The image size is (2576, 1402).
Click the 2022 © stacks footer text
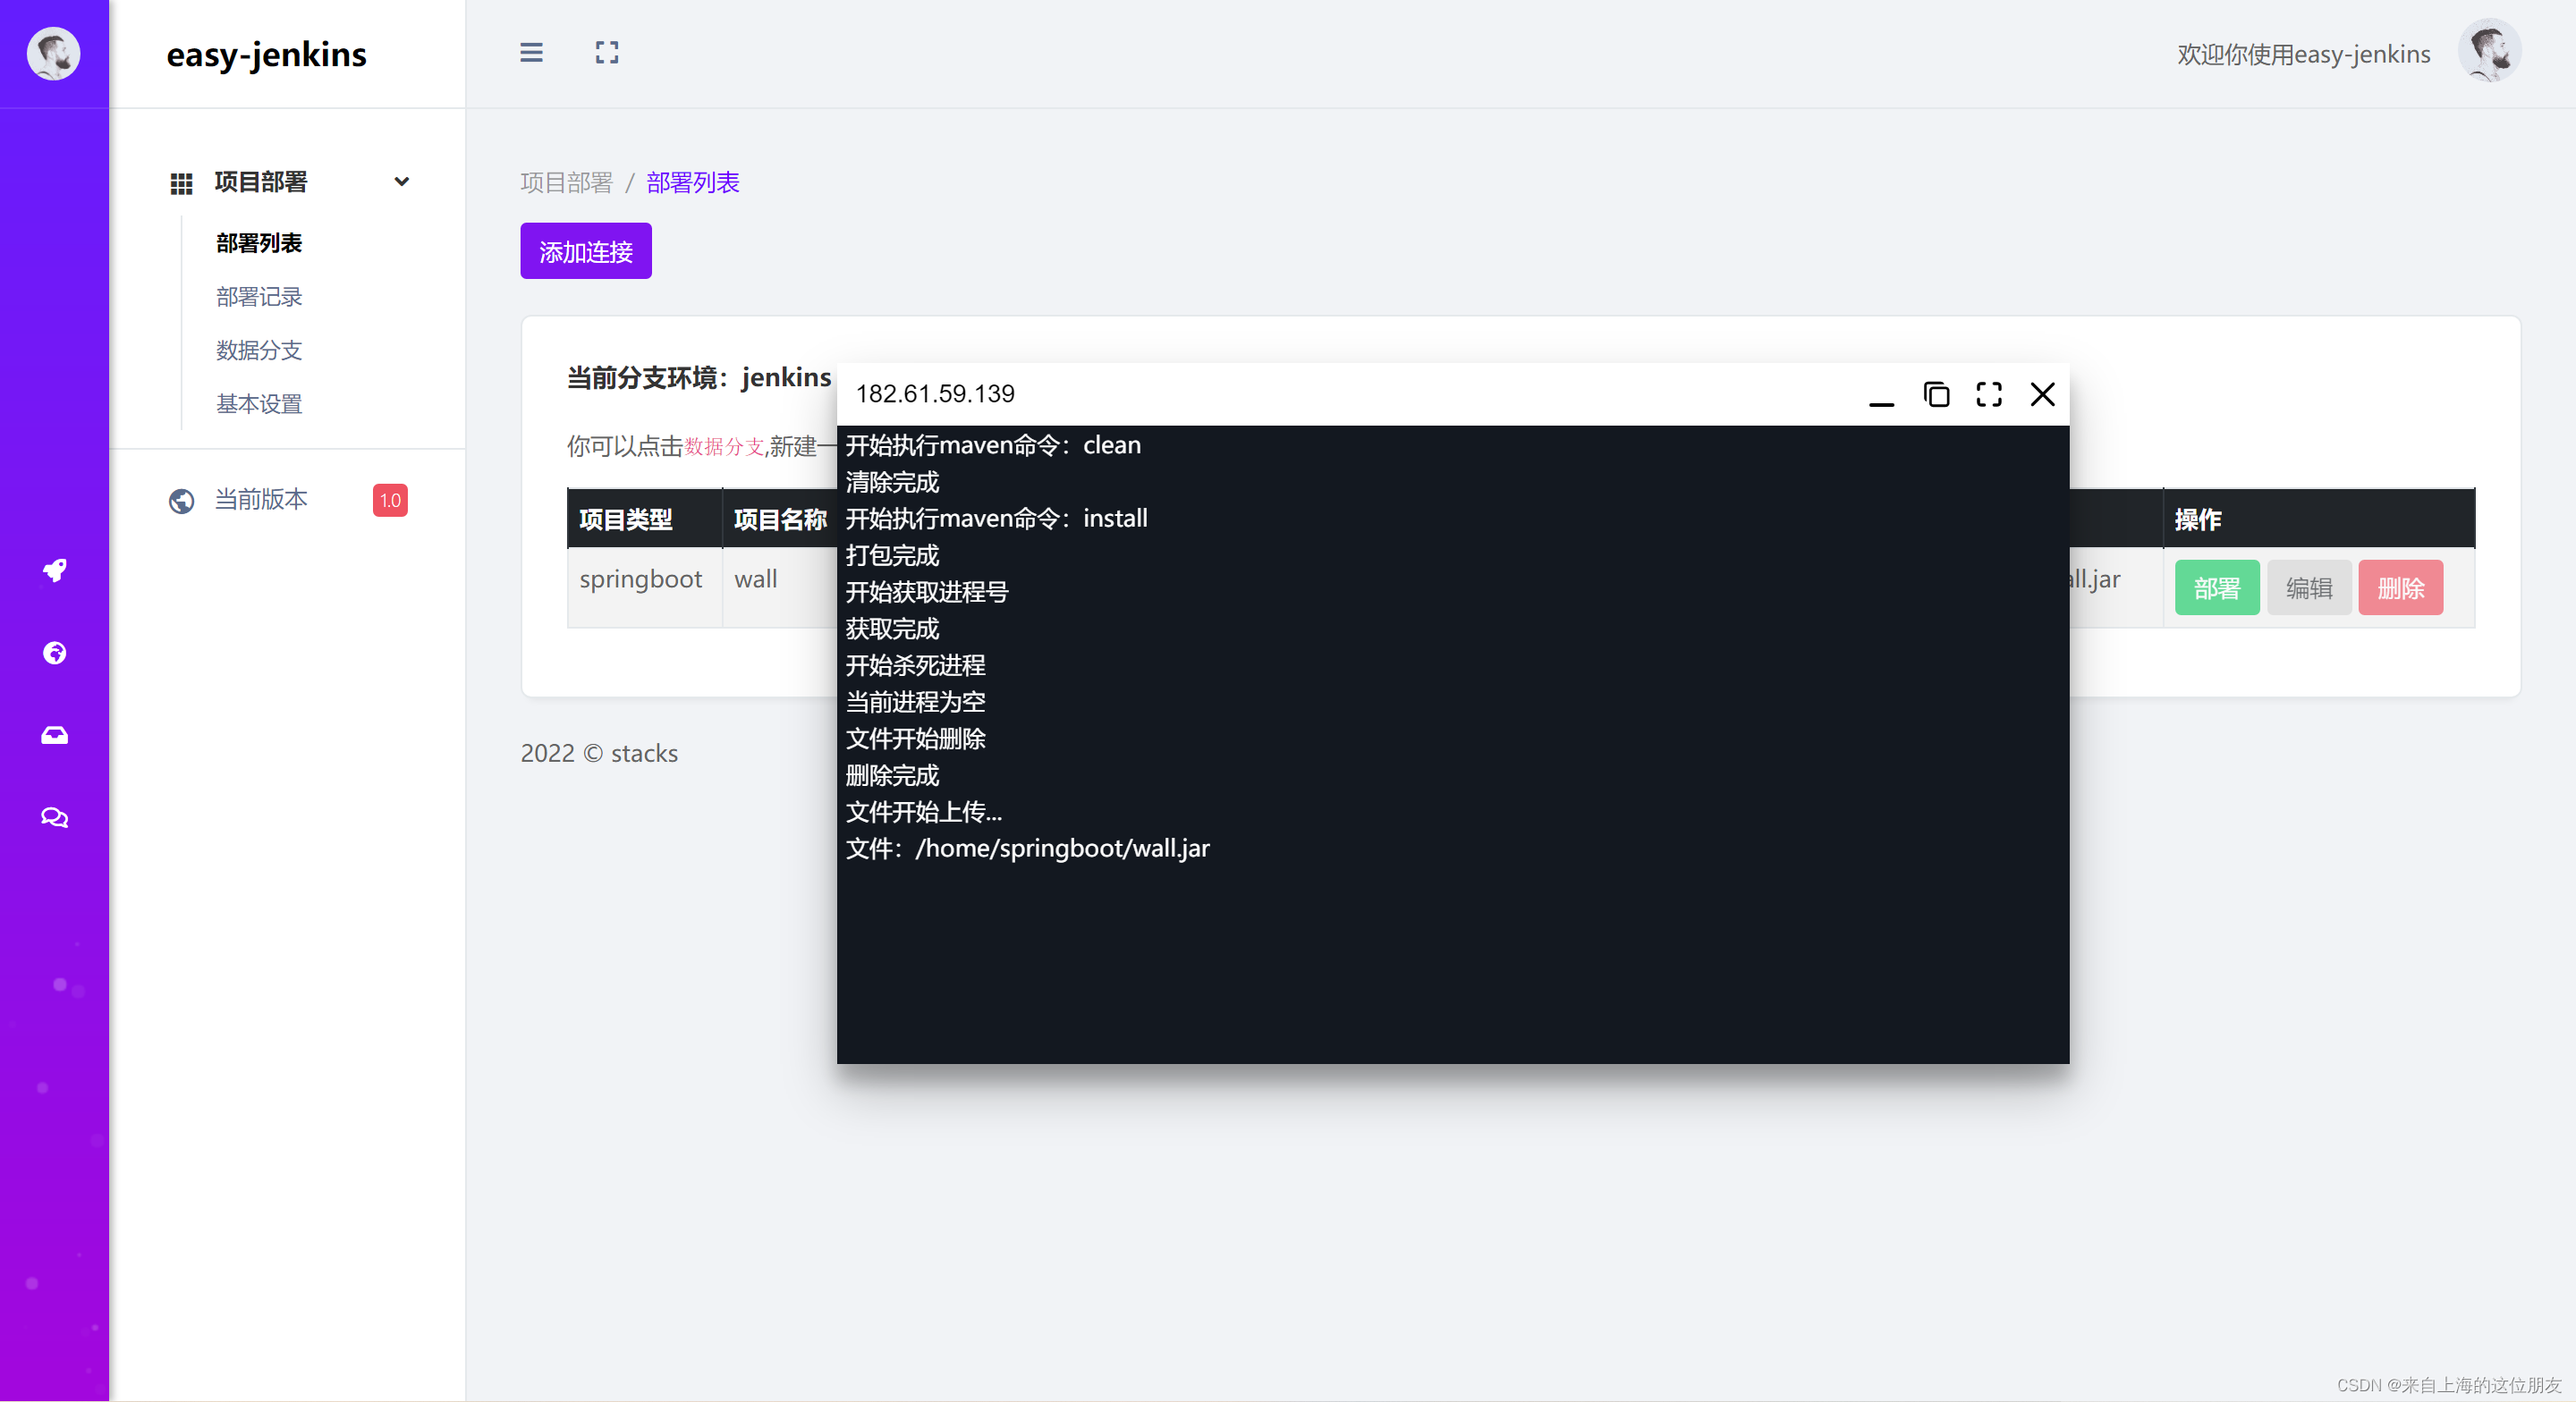pos(599,754)
